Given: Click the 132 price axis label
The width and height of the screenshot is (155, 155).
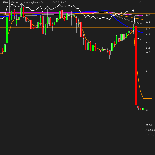Looking at the screenshot, I should click(x=148, y=34).
